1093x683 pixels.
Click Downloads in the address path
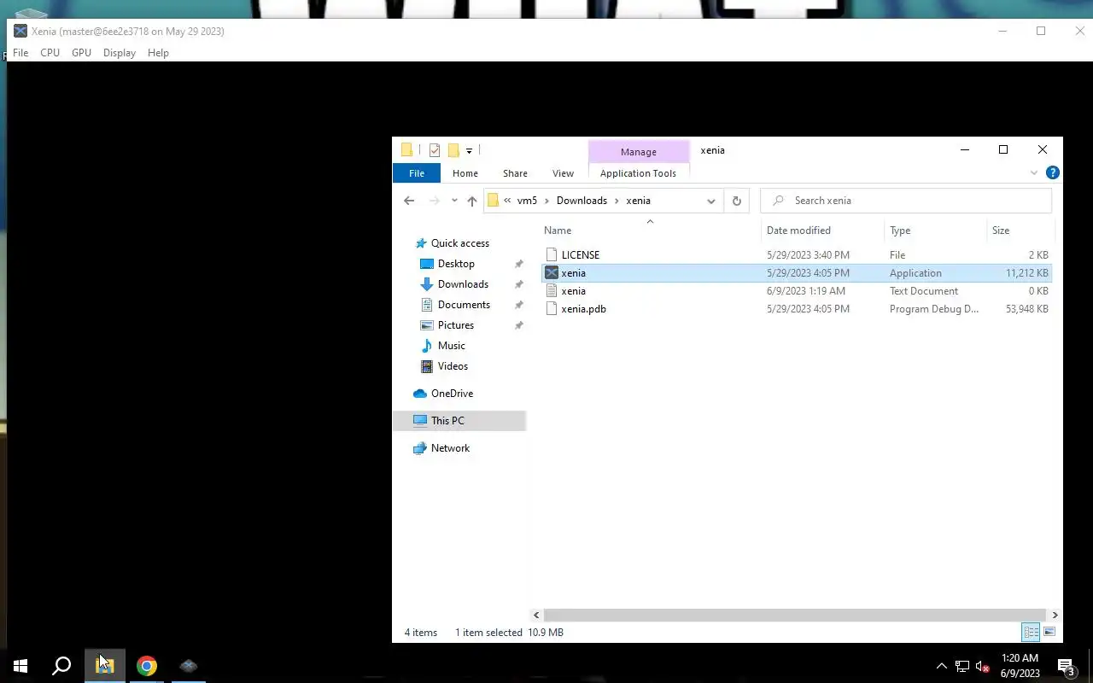pyautogui.click(x=582, y=201)
